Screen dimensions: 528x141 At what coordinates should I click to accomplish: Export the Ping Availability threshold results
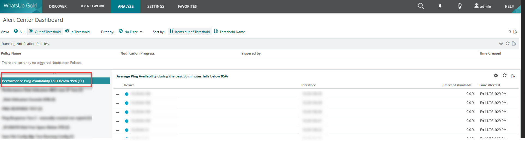[x=513, y=76]
